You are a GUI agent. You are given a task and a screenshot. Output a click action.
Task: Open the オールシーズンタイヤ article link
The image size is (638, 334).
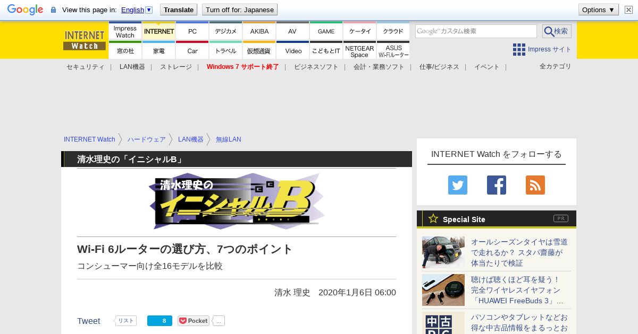pyautogui.click(x=519, y=252)
